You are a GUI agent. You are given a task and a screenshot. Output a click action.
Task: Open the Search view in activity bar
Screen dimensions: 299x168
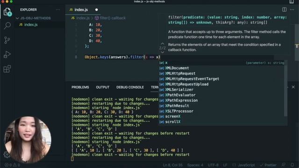point(7,26)
